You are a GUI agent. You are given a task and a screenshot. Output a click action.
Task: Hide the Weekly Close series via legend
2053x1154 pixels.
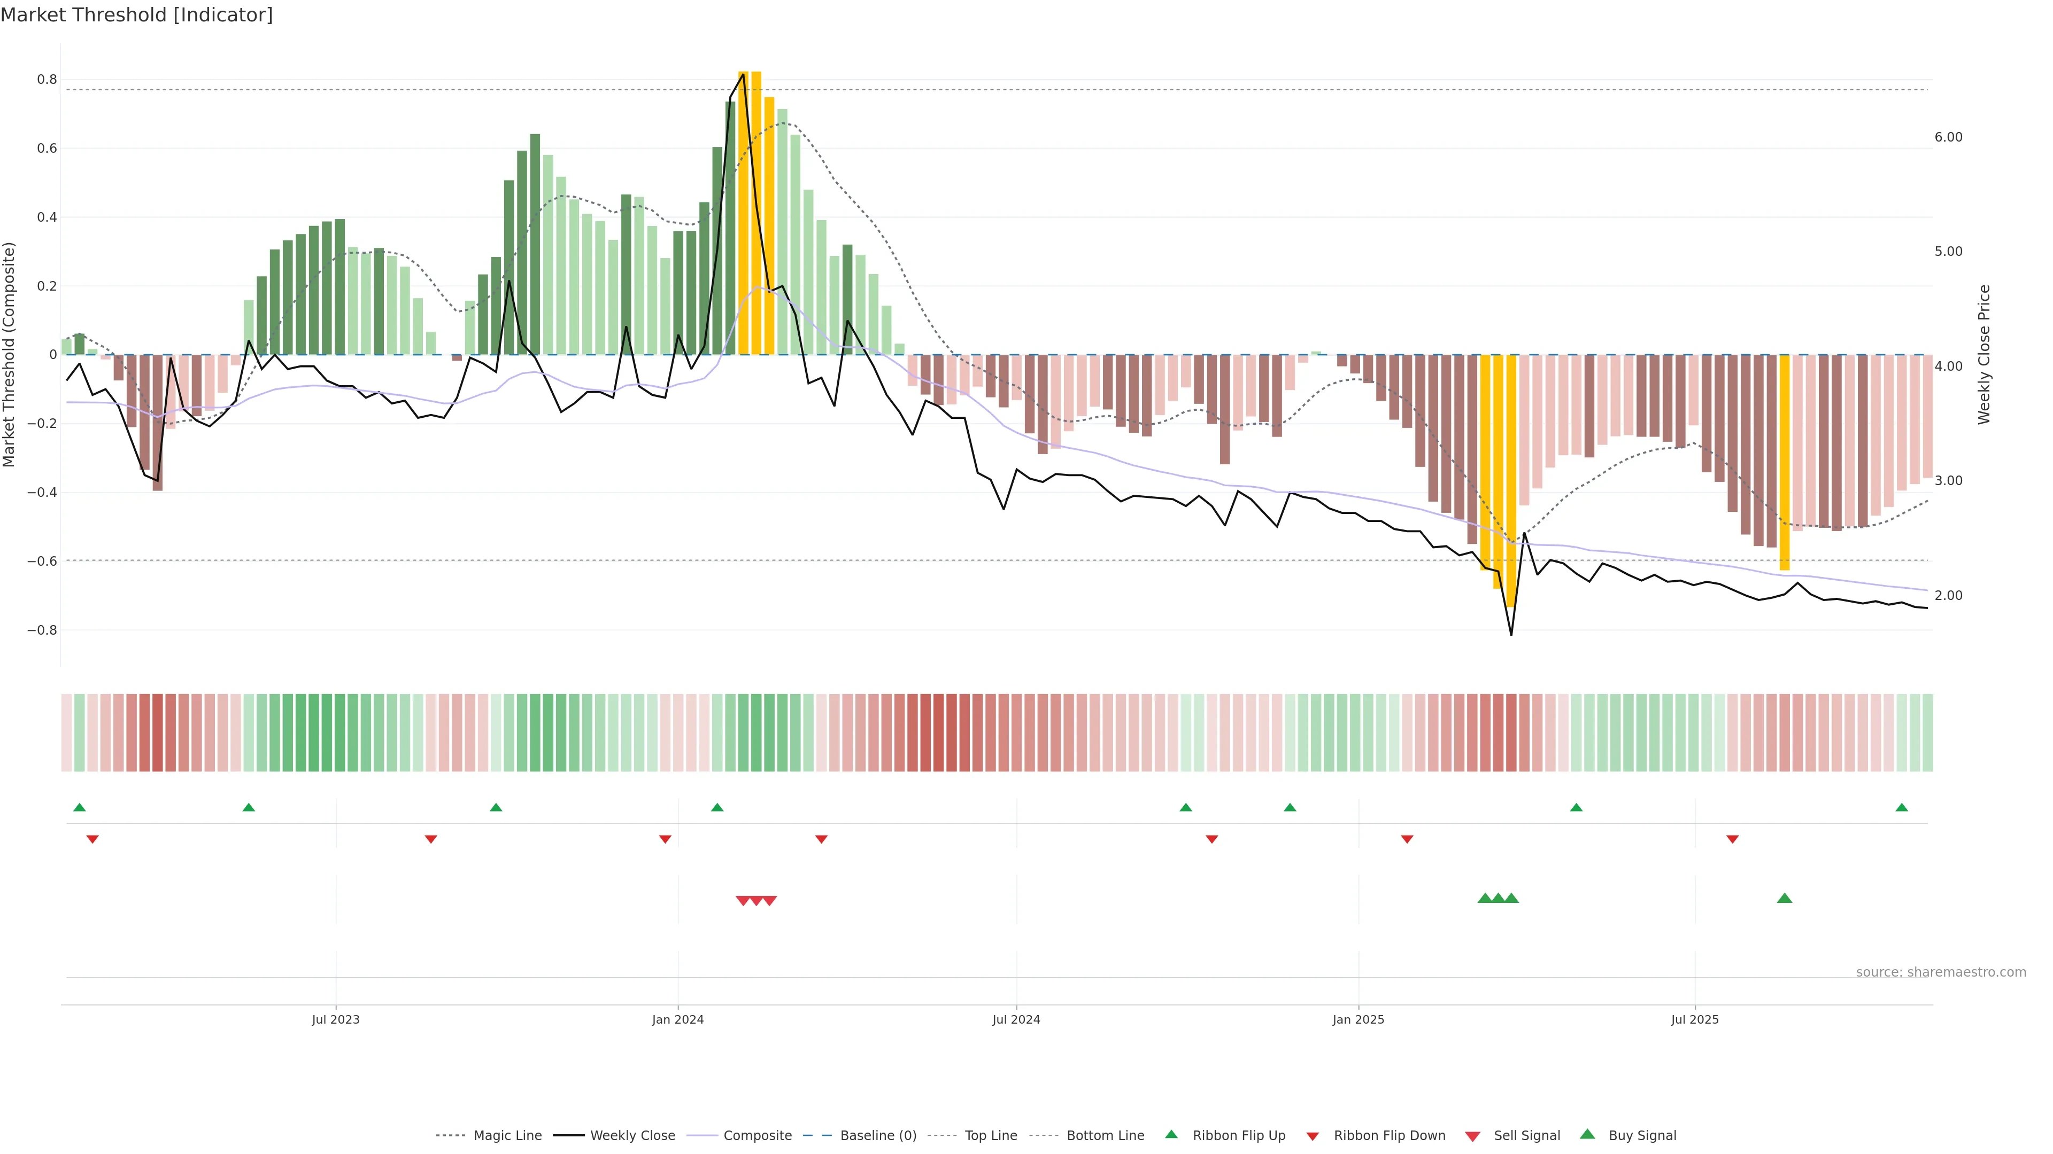[632, 1136]
